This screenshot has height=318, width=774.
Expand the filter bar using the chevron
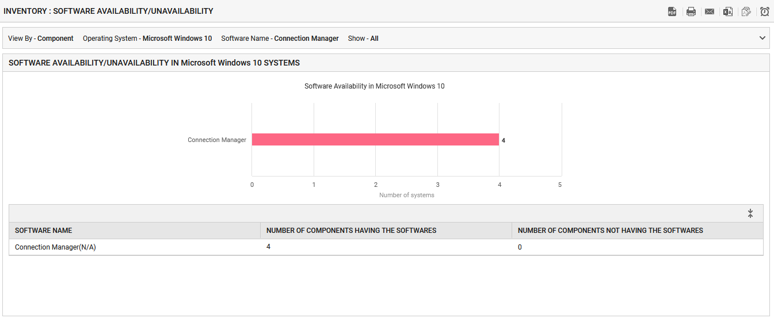coord(762,38)
